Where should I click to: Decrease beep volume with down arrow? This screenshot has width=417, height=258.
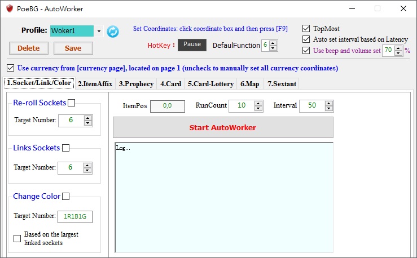398,53
